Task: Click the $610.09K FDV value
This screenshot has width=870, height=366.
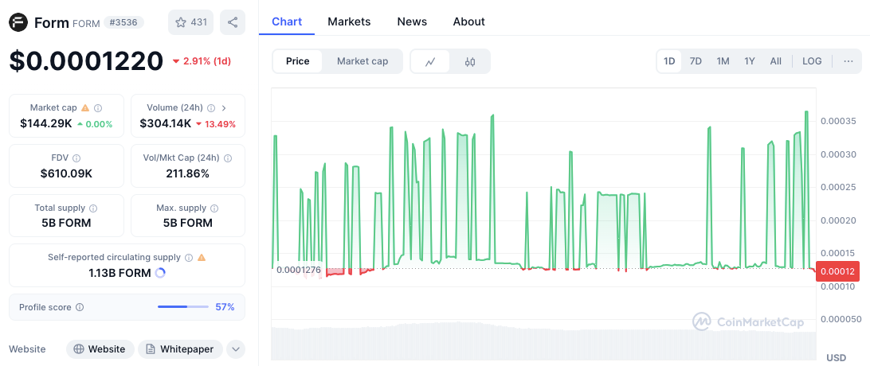Action: pos(67,173)
